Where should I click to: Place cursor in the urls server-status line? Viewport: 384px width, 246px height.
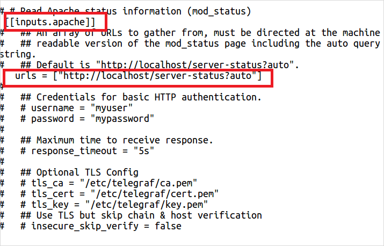click(x=139, y=76)
